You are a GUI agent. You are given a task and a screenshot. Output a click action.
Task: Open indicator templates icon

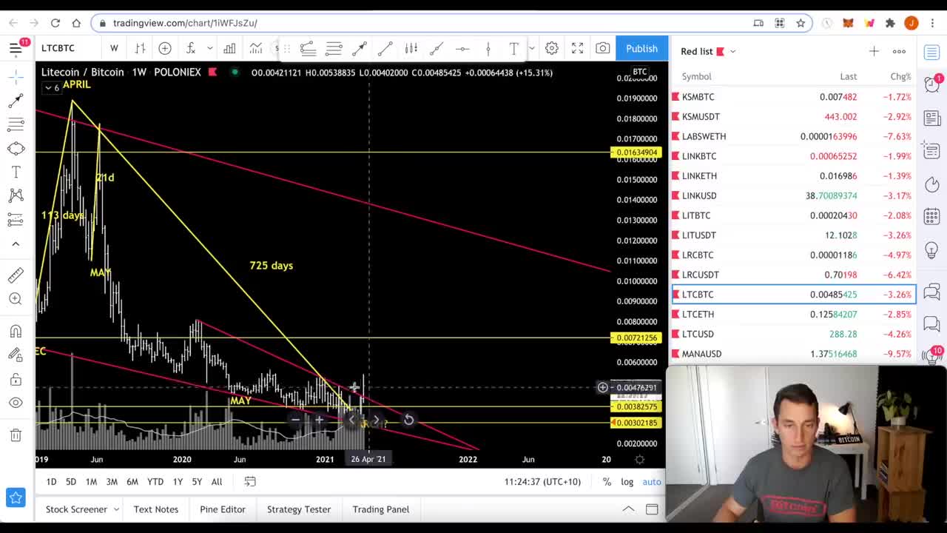click(255, 48)
